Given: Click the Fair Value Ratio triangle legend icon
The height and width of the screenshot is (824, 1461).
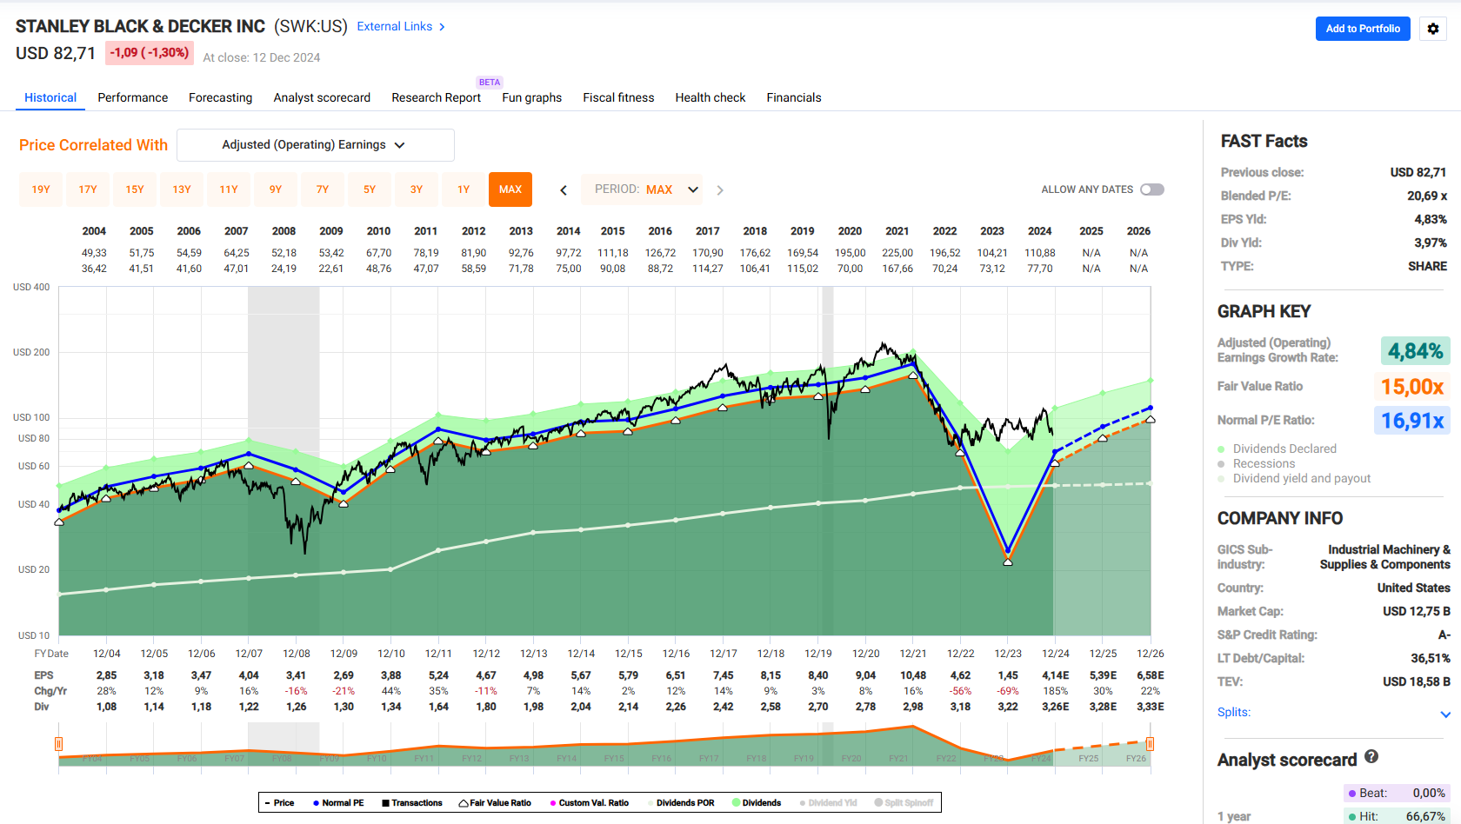Looking at the screenshot, I should 464,803.
